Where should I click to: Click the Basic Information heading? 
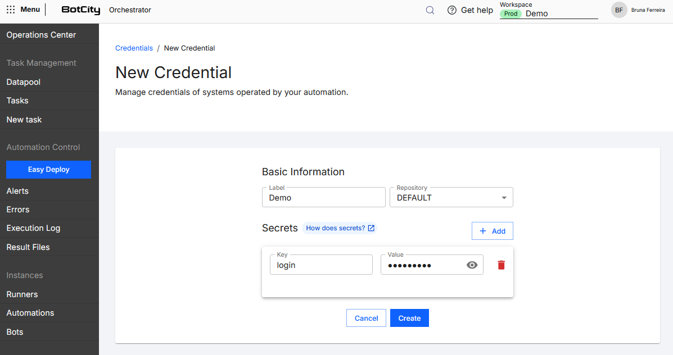303,171
